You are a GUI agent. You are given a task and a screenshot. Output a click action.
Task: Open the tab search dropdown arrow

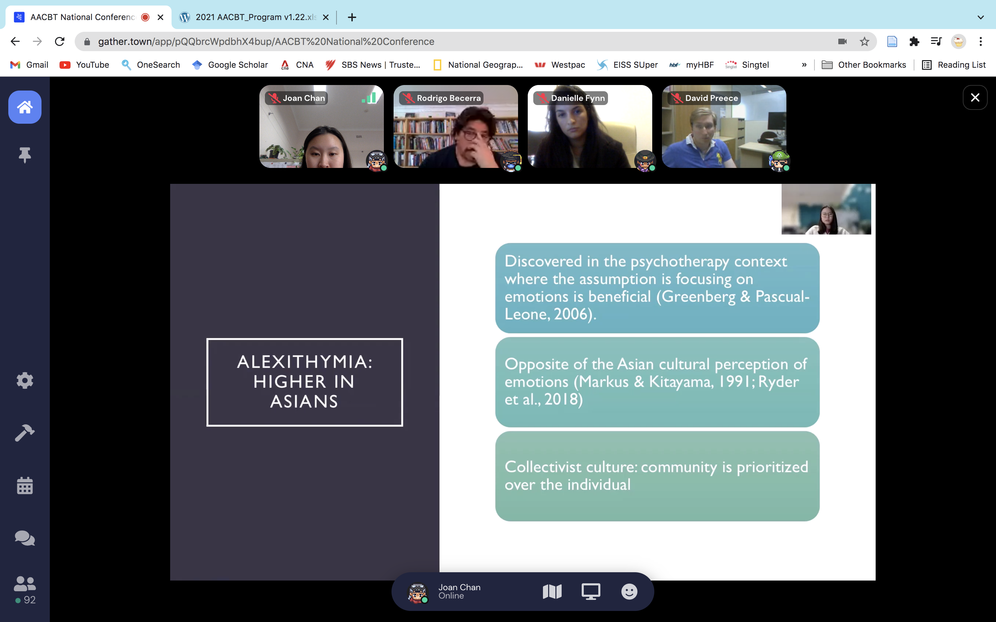click(x=980, y=17)
